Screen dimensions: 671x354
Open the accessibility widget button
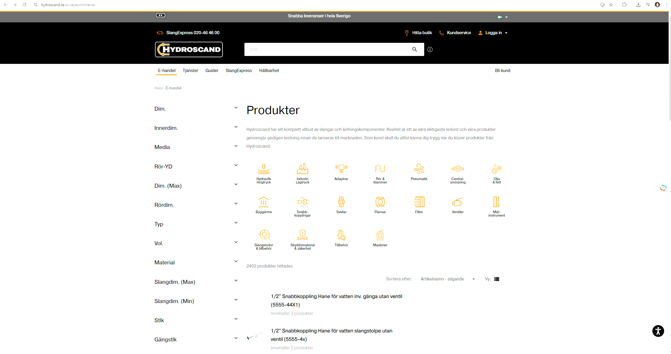[x=658, y=331]
